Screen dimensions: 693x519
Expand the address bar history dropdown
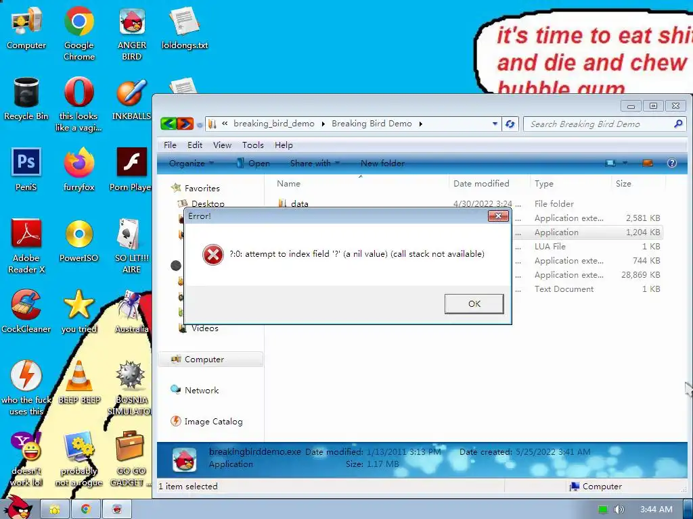[x=495, y=124]
